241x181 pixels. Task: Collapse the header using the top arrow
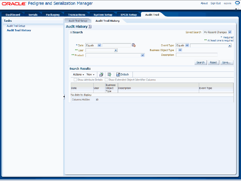236,9
